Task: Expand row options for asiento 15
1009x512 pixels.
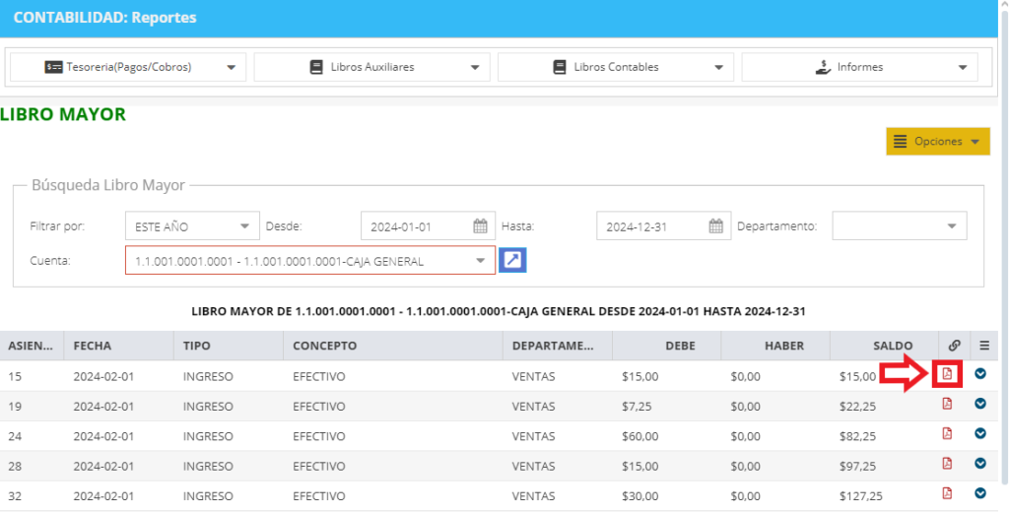Action: click(x=980, y=373)
